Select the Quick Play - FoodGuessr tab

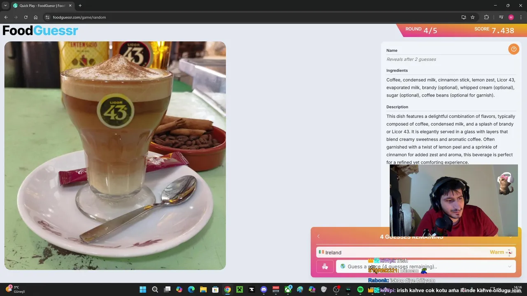42,6
